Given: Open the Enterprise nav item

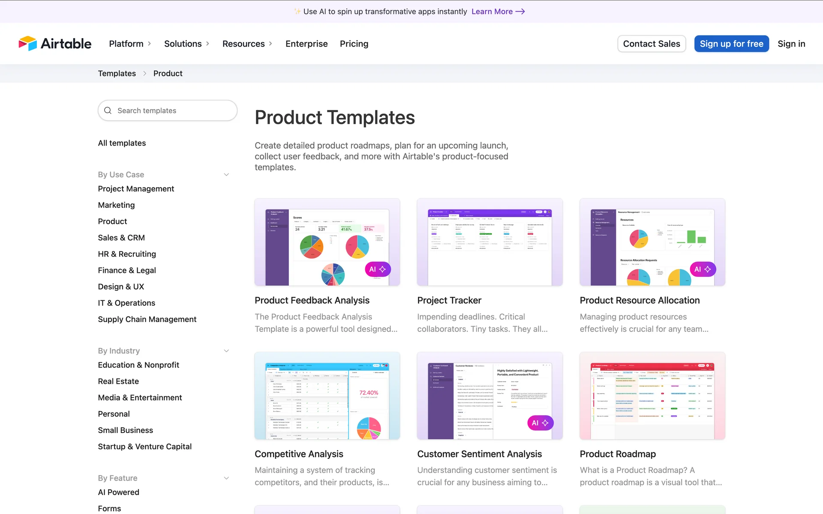Looking at the screenshot, I should pos(306,44).
